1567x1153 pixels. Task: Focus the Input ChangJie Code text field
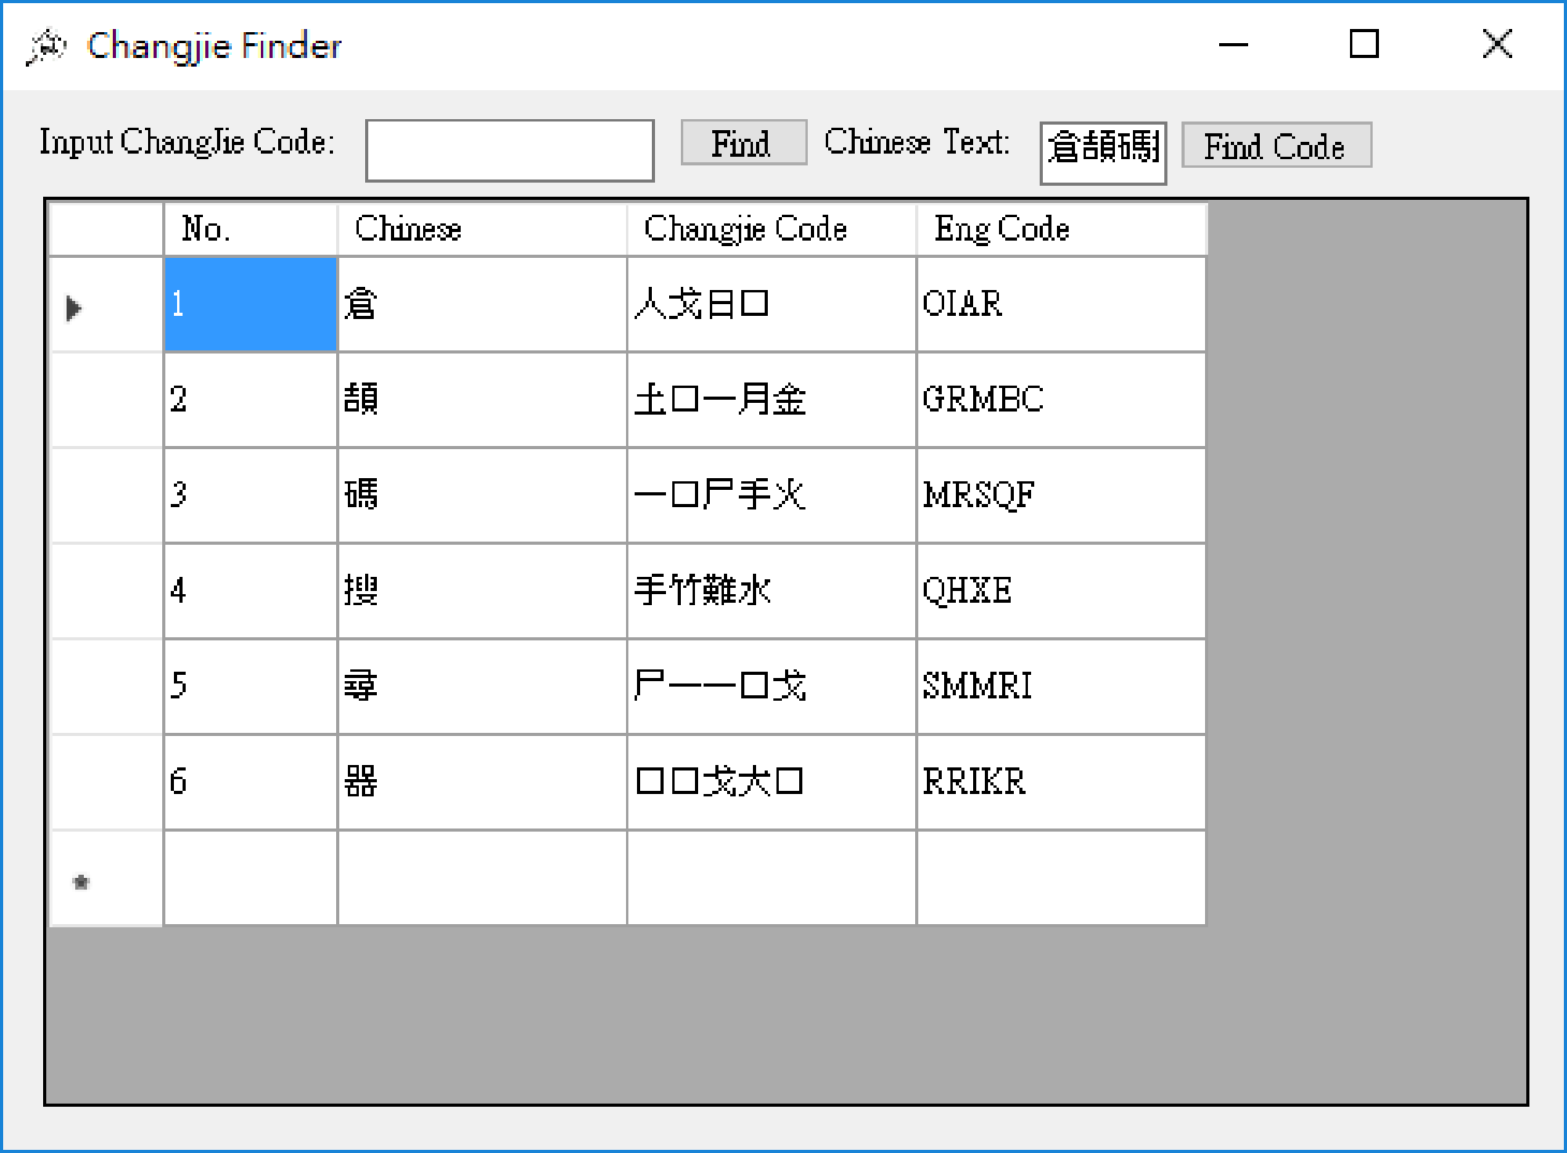click(x=509, y=150)
